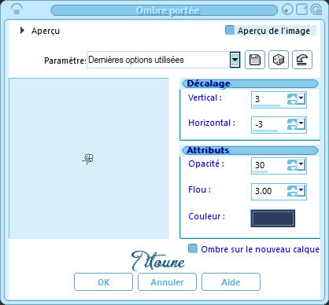Click the page icon in the title bar
This screenshot has width=329, height=305.
click(x=301, y=9)
